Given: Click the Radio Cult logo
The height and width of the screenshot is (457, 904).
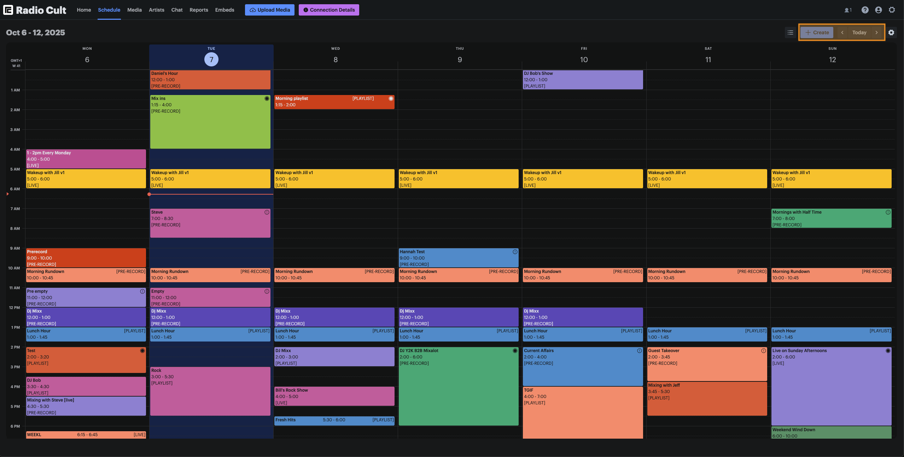Looking at the screenshot, I should [x=35, y=10].
